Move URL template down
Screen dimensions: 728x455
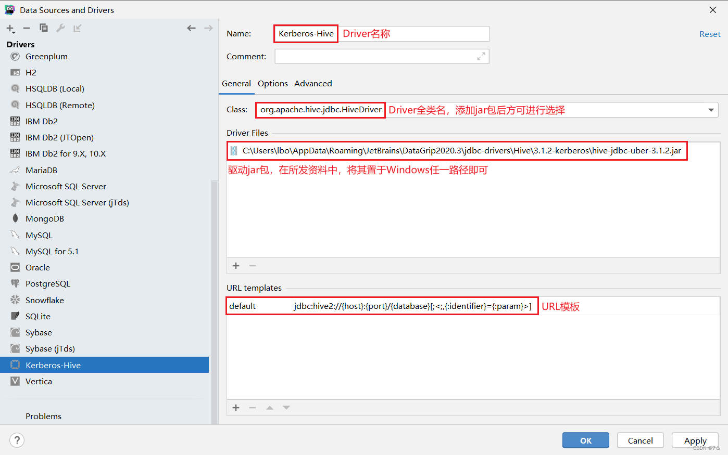[286, 408]
